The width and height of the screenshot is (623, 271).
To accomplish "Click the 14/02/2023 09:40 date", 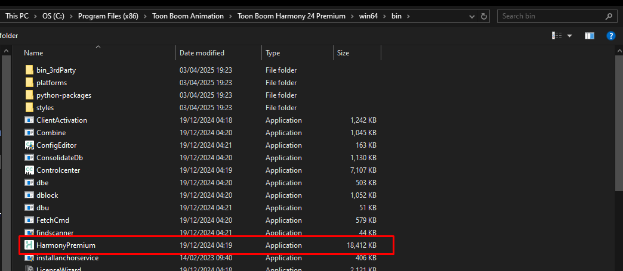I will click(x=206, y=258).
